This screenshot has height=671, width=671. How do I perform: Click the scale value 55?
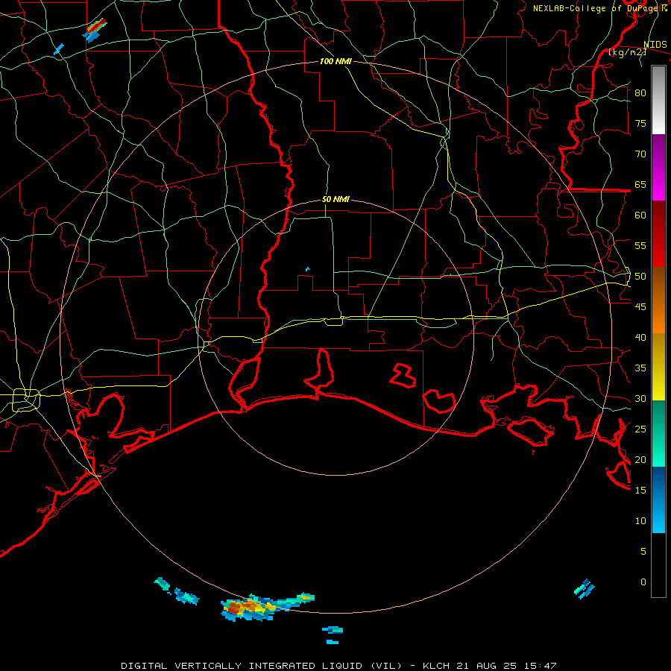tap(640, 245)
